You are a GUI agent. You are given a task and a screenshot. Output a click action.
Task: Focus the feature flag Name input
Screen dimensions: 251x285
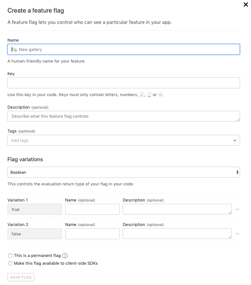pyautogui.click(x=124, y=49)
